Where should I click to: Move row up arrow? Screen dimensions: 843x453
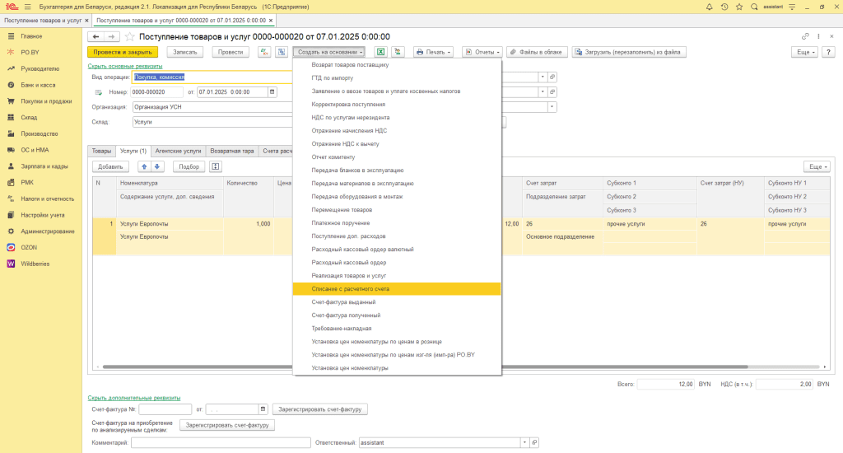(x=144, y=166)
